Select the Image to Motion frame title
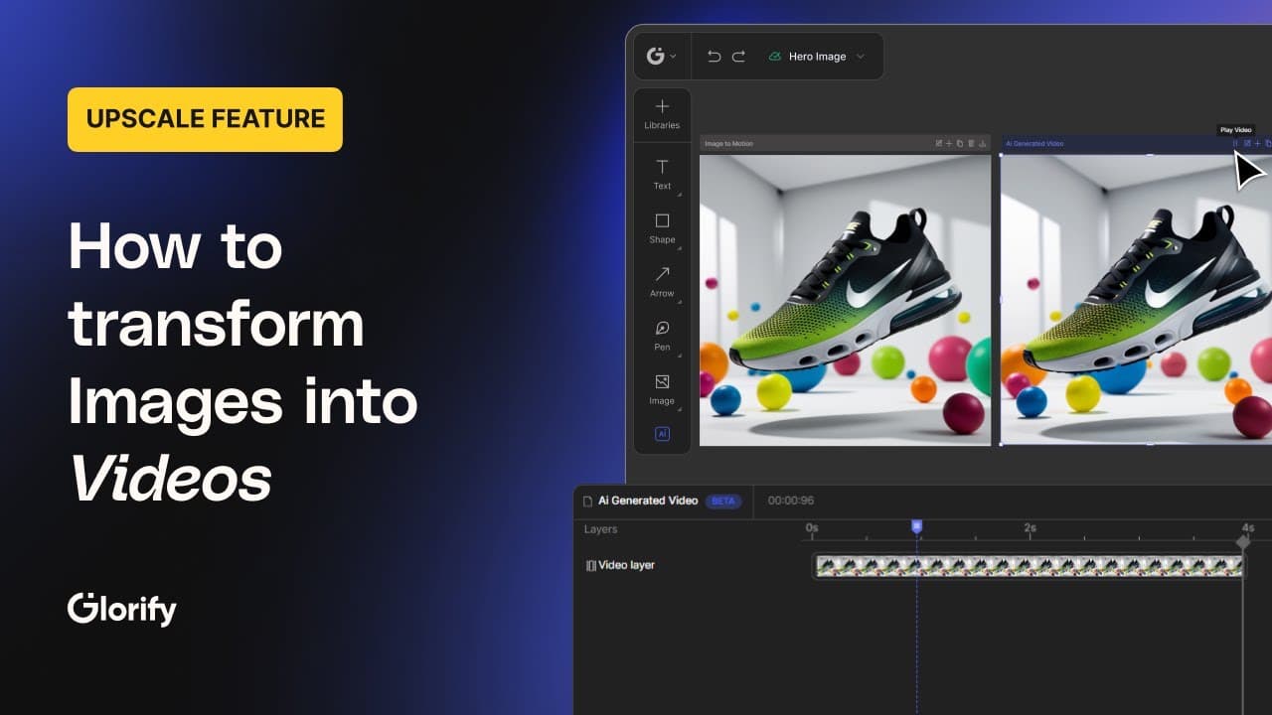This screenshot has width=1272, height=715. (728, 144)
